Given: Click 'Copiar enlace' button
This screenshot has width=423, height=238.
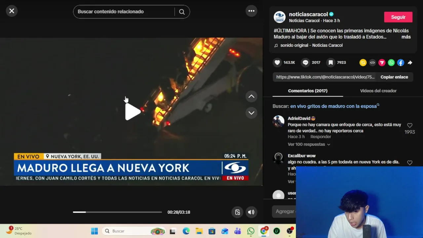Looking at the screenshot, I should tap(394, 77).
